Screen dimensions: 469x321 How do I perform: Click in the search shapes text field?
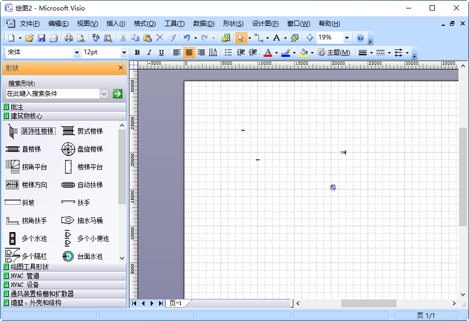coord(53,94)
